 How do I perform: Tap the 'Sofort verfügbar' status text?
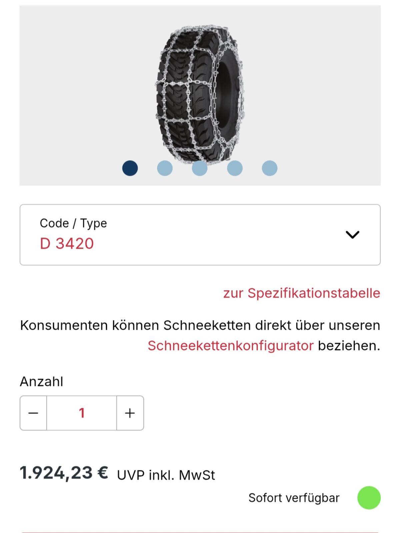(294, 498)
